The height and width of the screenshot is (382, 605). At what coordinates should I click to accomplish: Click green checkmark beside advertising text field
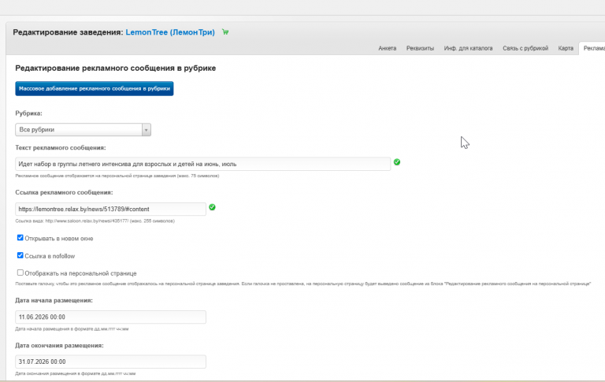tap(397, 162)
